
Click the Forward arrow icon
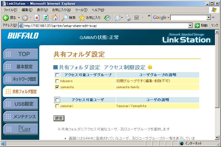coord(25,18)
